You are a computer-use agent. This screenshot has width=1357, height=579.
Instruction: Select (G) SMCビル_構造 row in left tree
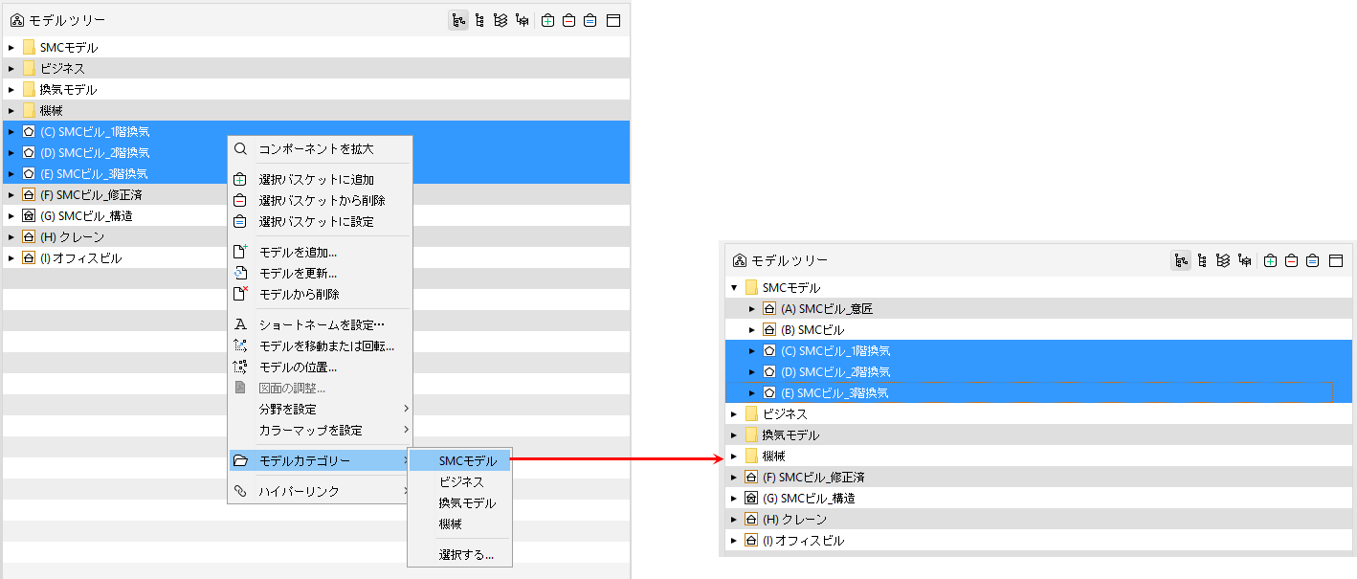tap(316, 215)
